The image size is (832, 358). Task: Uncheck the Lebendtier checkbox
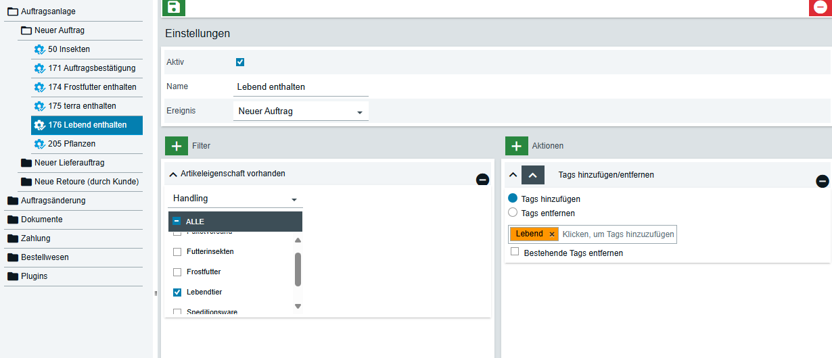(177, 292)
